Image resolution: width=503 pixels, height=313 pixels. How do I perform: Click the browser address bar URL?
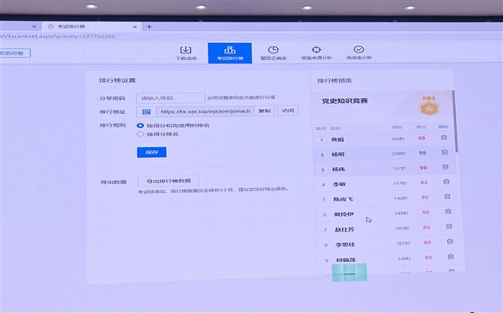point(57,36)
